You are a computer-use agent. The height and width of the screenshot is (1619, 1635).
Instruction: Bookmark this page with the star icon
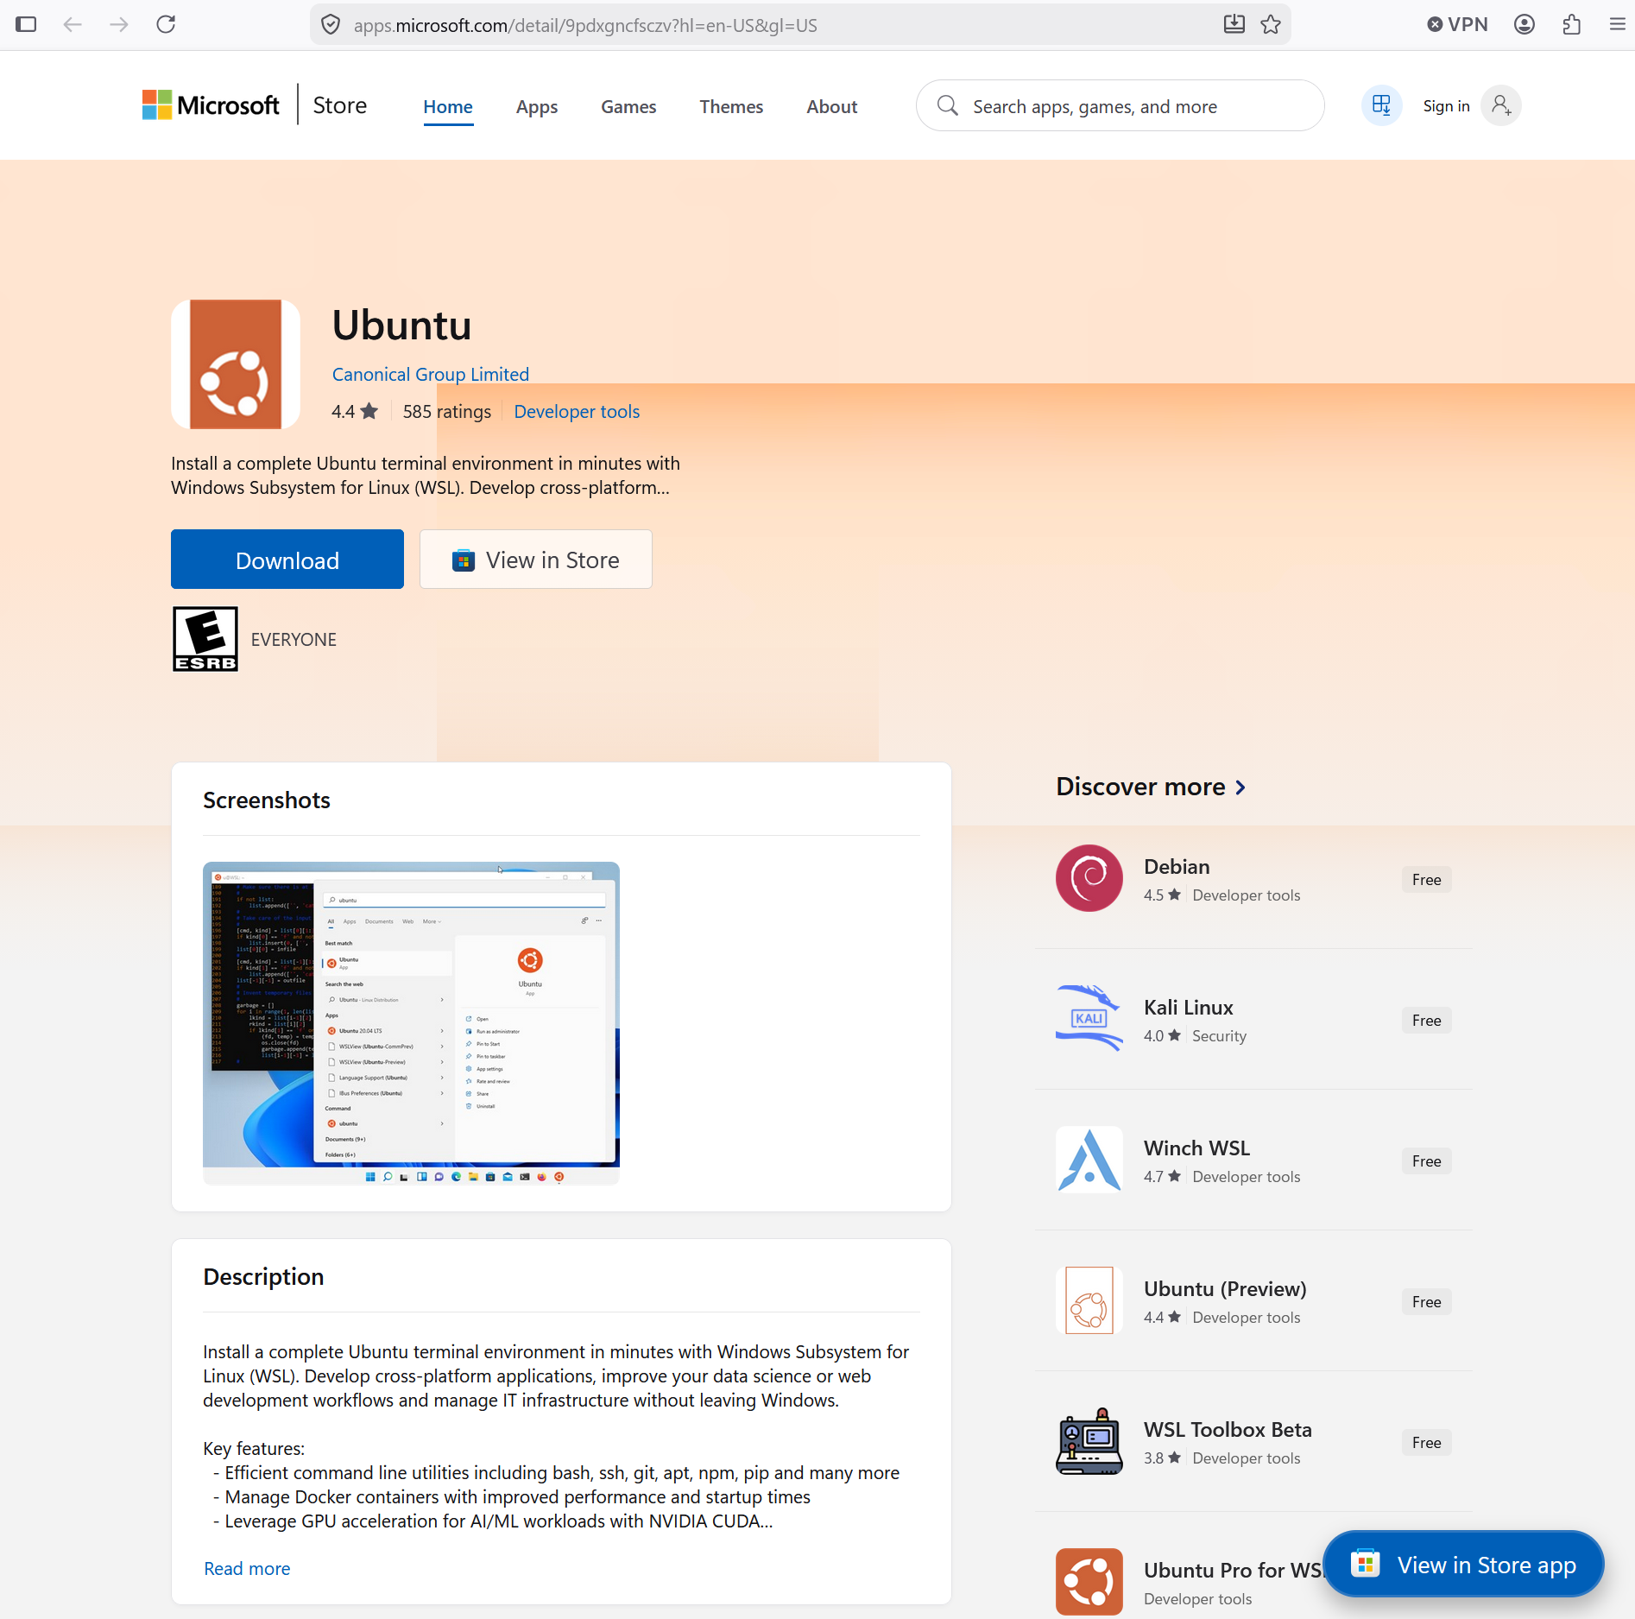pyautogui.click(x=1271, y=24)
